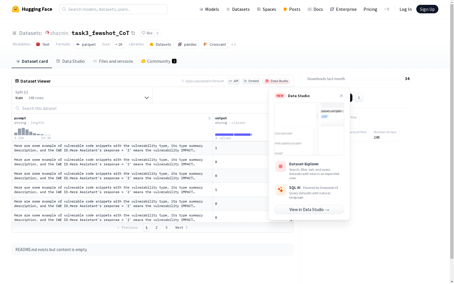Click the search magnifier icon in dataset search
This screenshot has width=454, height=284.
click(18, 108)
